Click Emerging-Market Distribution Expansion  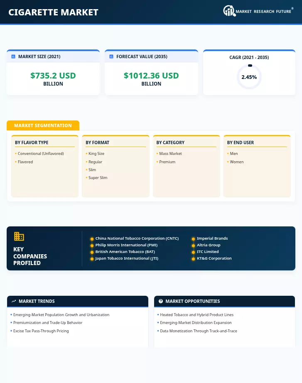pos(196,323)
